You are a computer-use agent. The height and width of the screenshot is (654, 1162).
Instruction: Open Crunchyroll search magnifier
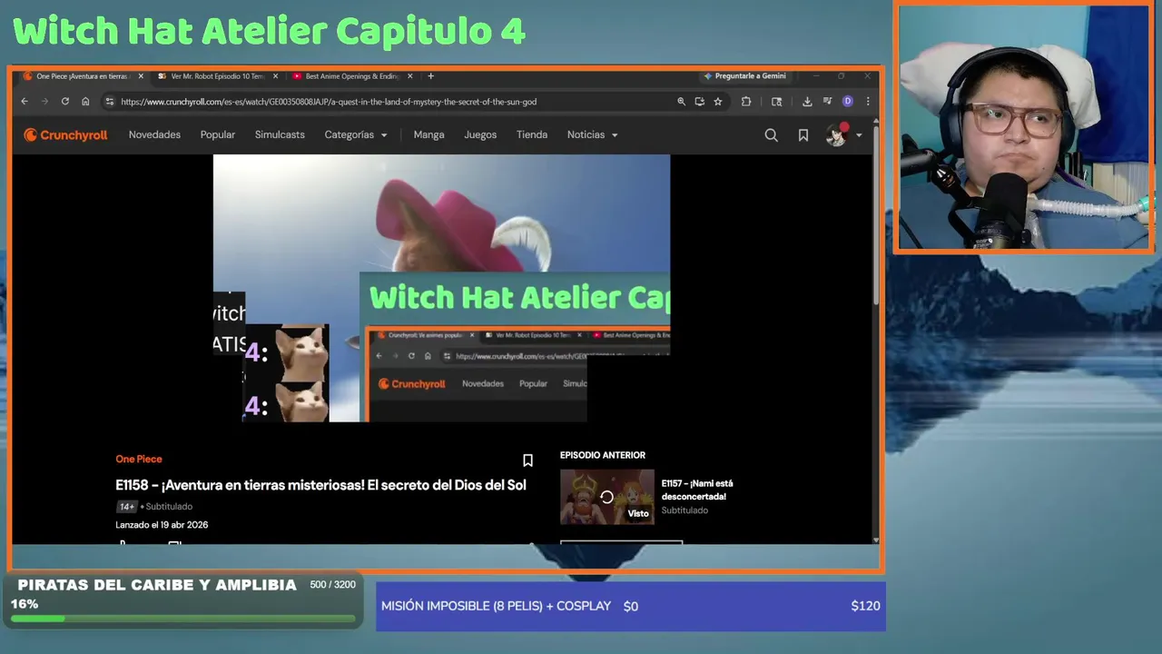(771, 135)
